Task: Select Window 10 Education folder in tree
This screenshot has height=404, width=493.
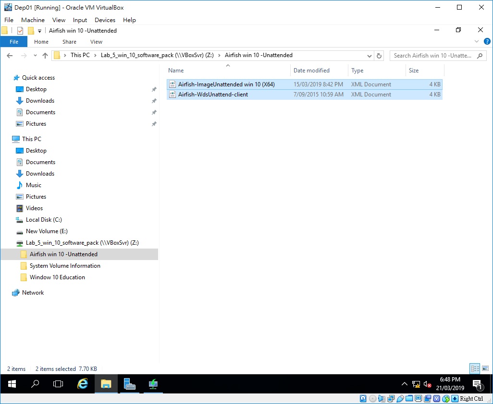Action: 57,277
